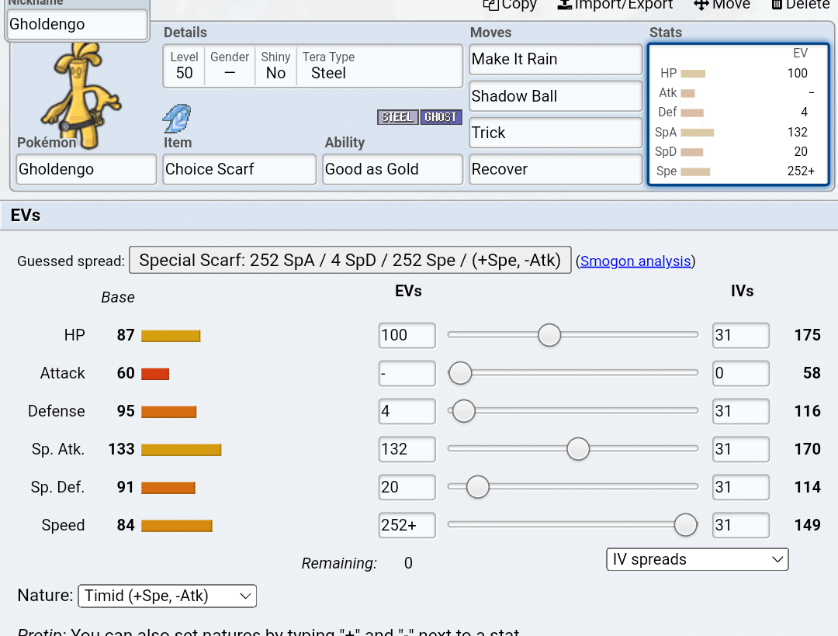
Task: Click the Gholdengo sprite image
Action: pyautogui.click(x=80, y=95)
